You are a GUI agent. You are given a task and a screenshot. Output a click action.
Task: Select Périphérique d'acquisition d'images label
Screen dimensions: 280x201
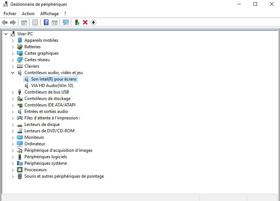click(58, 150)
